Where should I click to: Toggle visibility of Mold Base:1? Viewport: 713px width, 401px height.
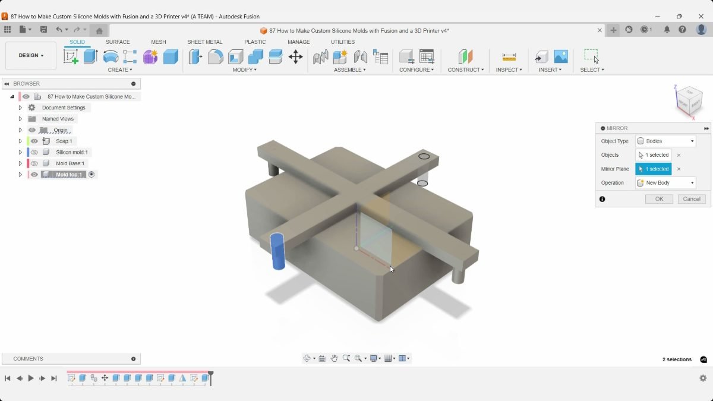tap(34, 163)
